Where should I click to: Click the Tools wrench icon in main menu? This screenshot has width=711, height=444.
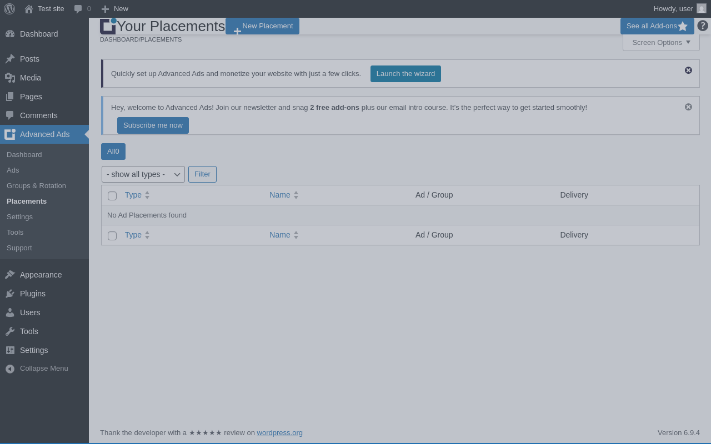click(10, 331)
